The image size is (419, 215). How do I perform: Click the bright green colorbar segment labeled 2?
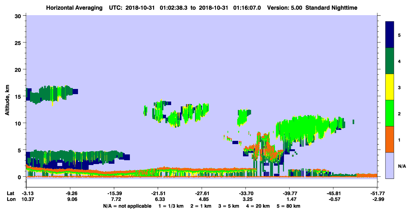coord(390,113)
